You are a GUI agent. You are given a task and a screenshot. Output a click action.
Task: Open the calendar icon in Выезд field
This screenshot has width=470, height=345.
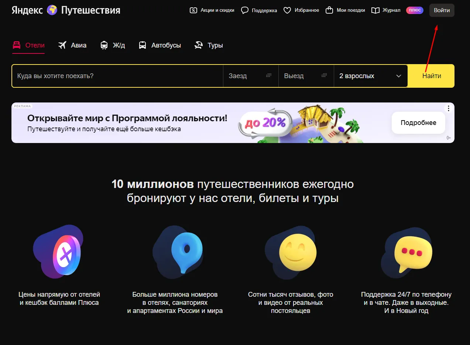324,76
